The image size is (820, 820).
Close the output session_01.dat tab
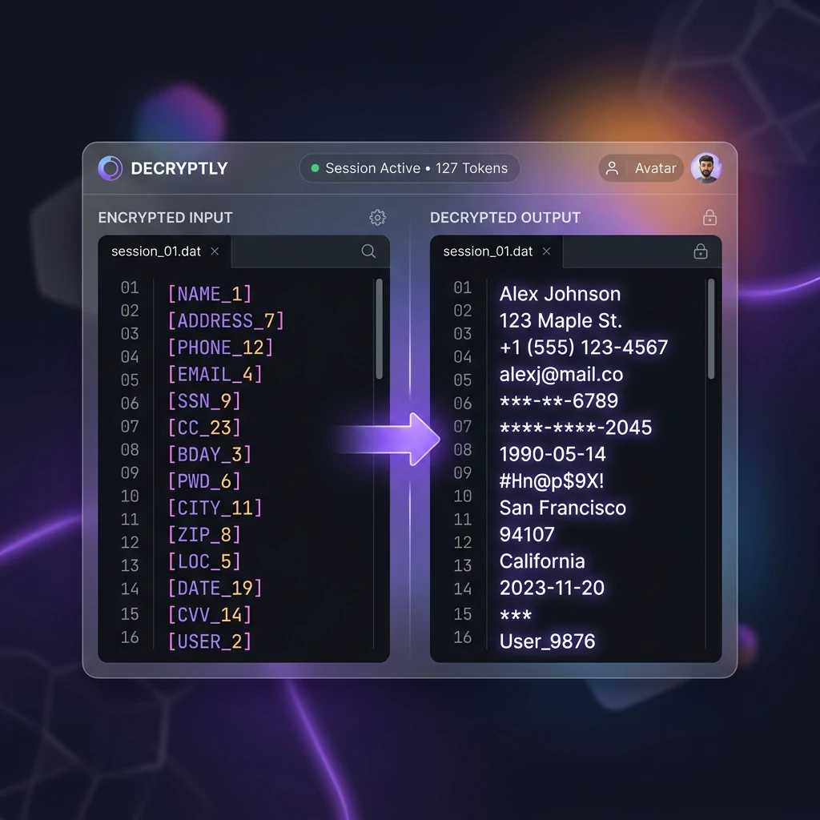tap(546, 251)
